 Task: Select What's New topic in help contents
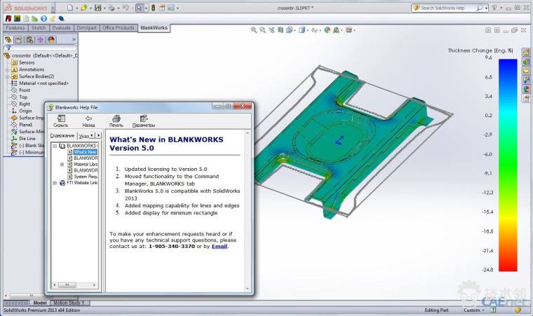click(x=85, y=152)
